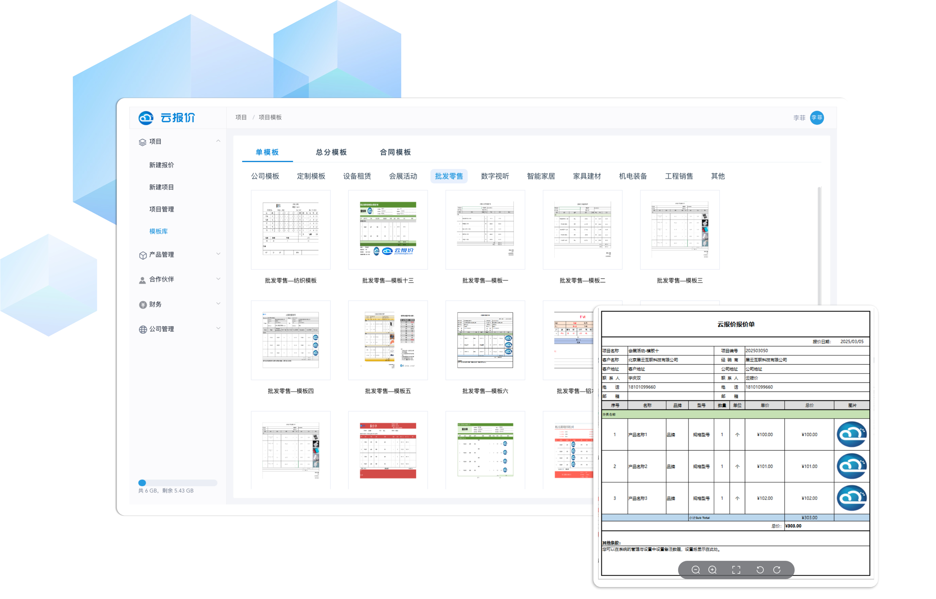
Task: Click the 项目 breadcrumb link
Action: pyautogui.click(x=241, y=118)
